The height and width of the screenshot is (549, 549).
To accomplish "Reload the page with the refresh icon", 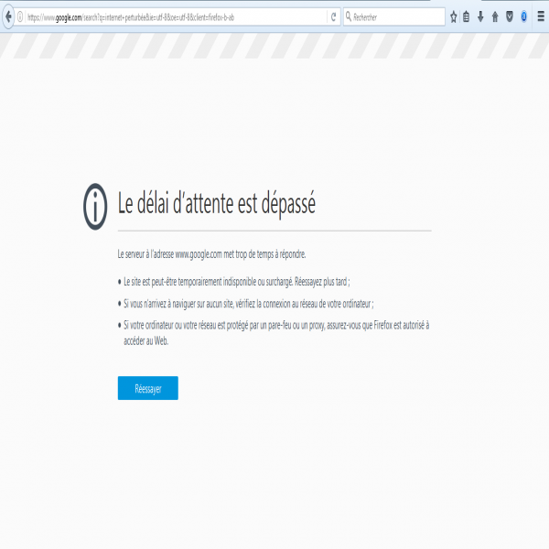I will (x=333, y=16).
